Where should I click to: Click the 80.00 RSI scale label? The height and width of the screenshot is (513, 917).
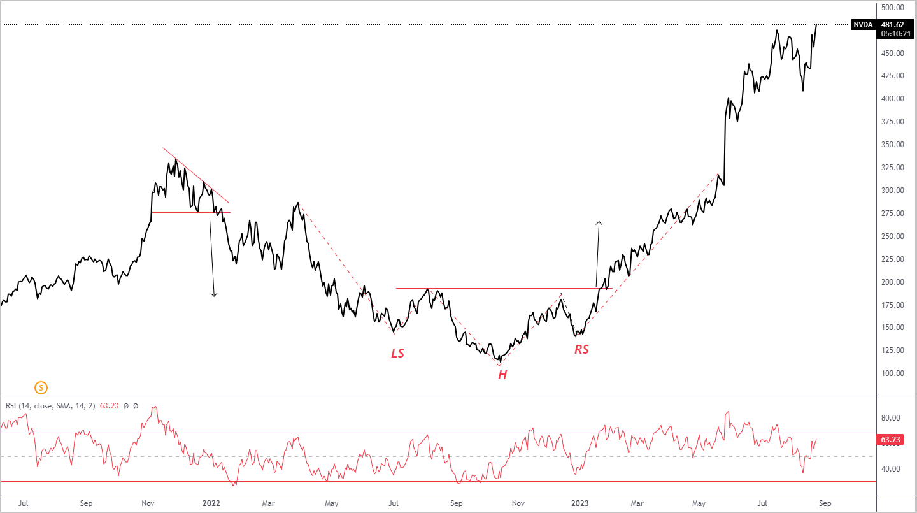tap(890, 418)
